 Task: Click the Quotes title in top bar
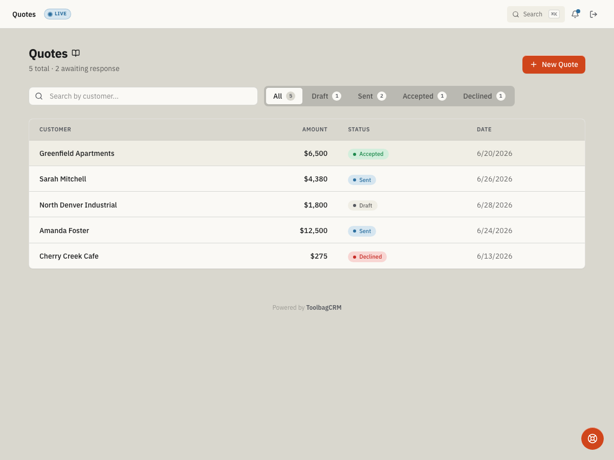[24, 14]
